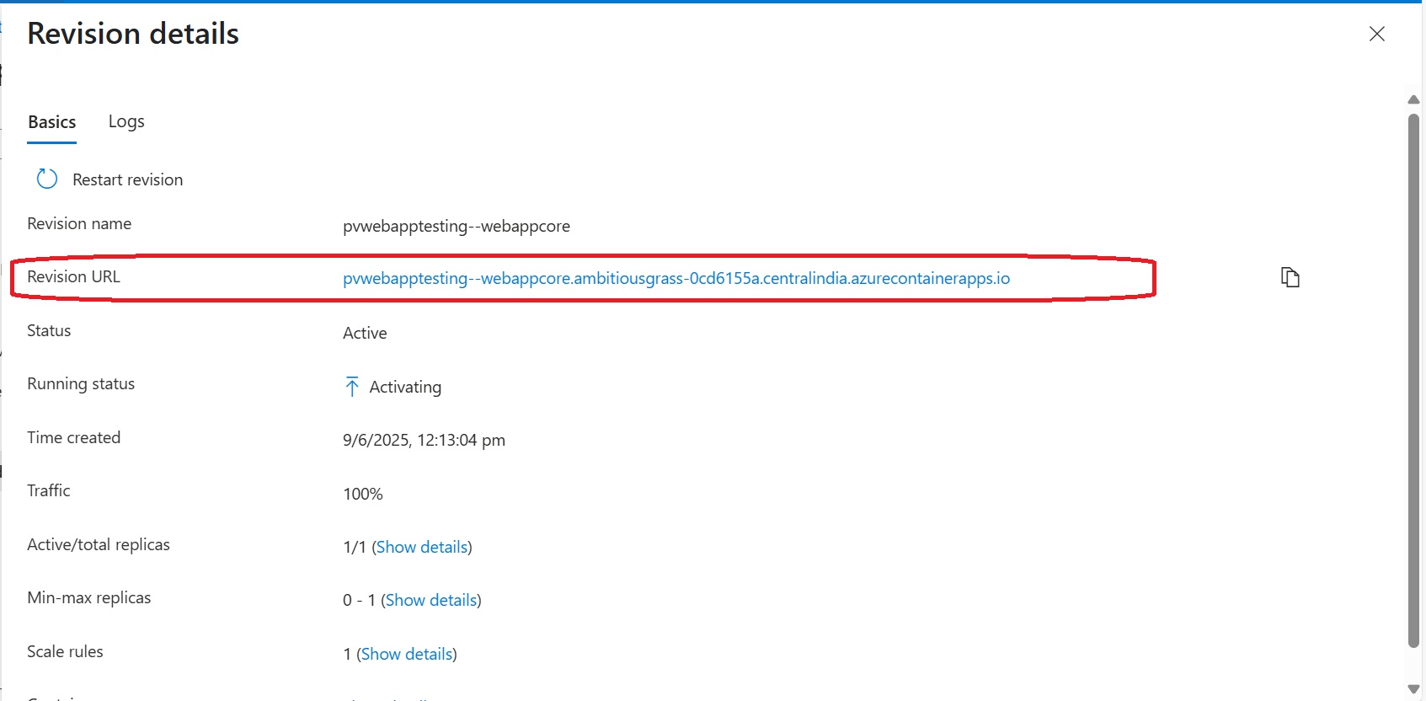The width and height of the screenshot is (1426, 701).
Task: Click the Restart revision circular arrow icon
Action: (x=47, y=179)
